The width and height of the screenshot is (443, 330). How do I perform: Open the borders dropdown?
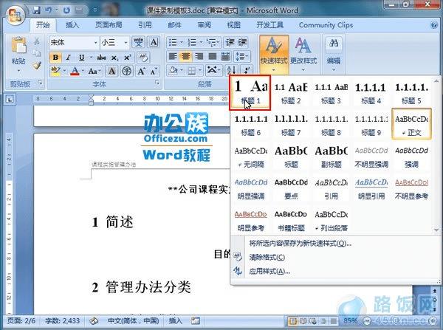[x=200, y=70]
